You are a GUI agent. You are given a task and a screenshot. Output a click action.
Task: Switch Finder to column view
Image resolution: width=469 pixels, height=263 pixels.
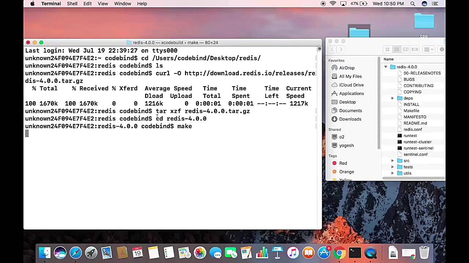coord(406,49)
